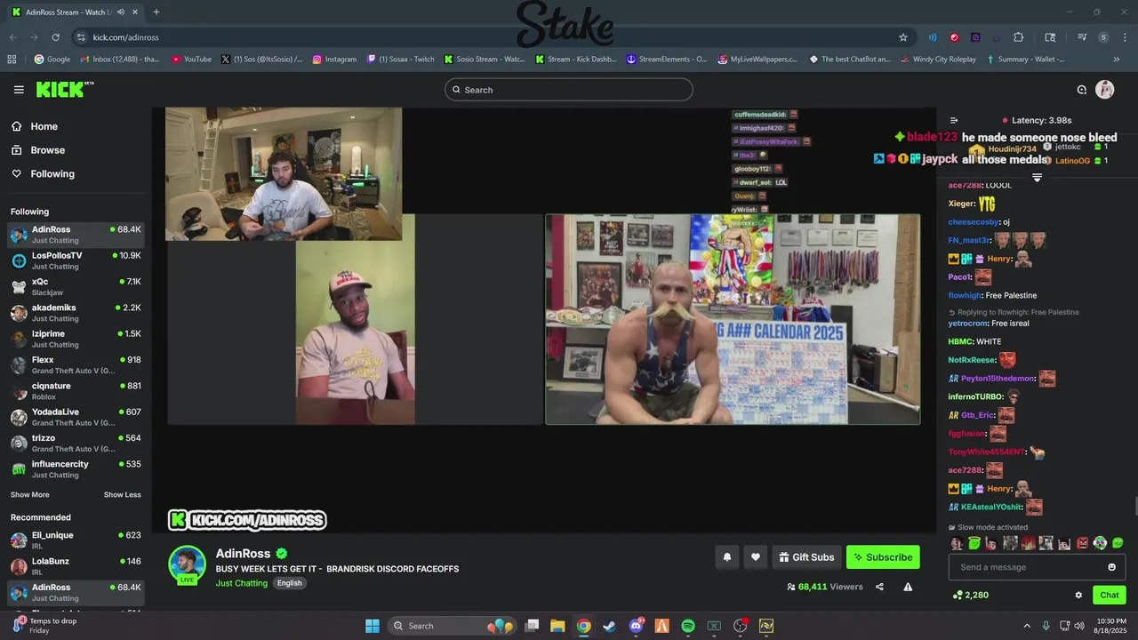Viewport: 1138px width, 640px height.
Task: Open OBS Studio from the taskbar
Action: click(740, 626)
